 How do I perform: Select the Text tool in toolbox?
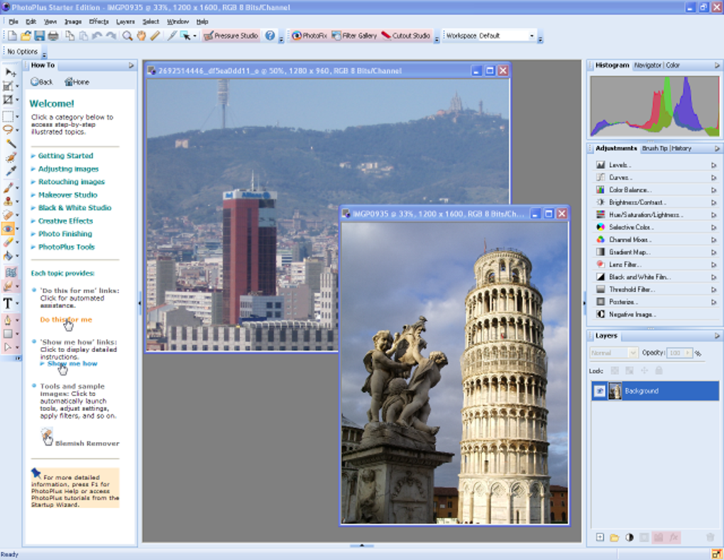coord(9,304)
